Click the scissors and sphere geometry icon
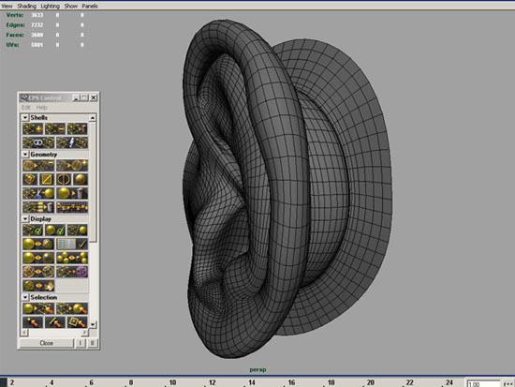 (x=38, y=193)
